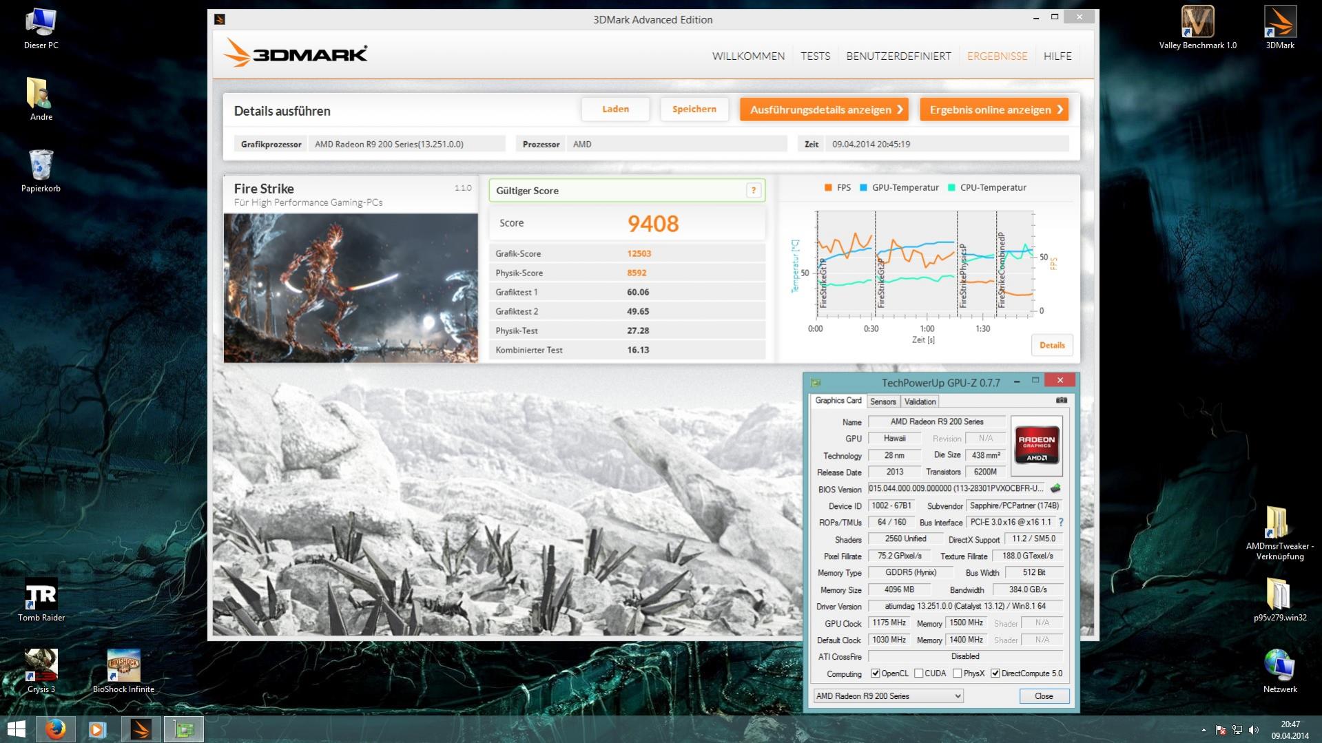Screen dimensions: 1322x743
Task: Open the Papierkorb recycle bin icon
Action: point(41,171)
